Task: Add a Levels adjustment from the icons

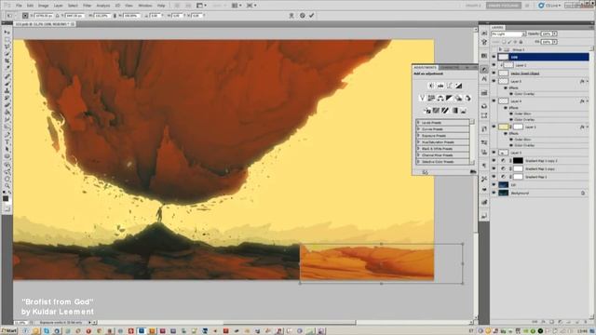Action: point(440,86)
